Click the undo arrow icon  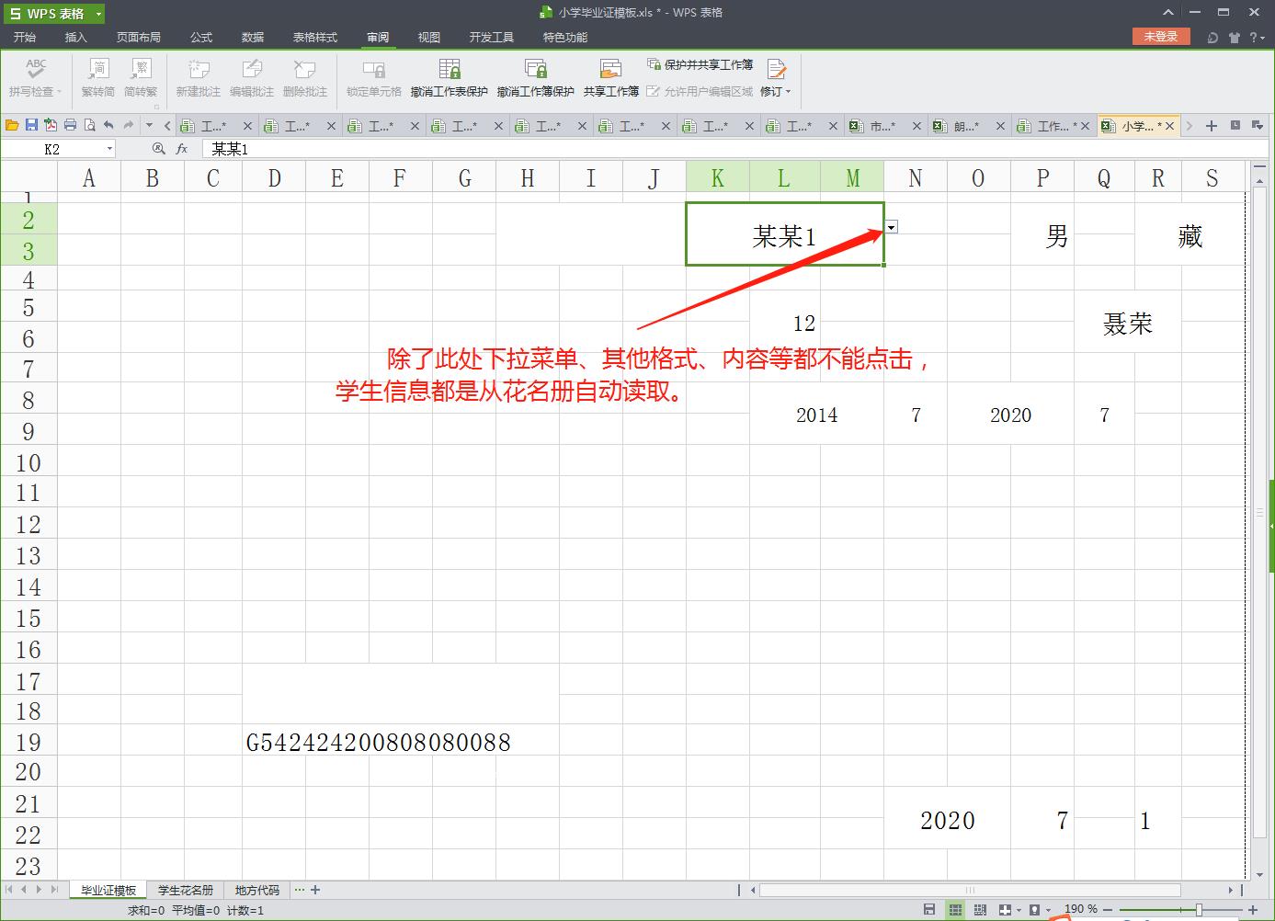[108, 126]
